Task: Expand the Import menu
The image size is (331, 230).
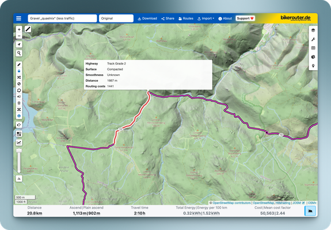Action: pyautogui.click(x=206, y=18)
